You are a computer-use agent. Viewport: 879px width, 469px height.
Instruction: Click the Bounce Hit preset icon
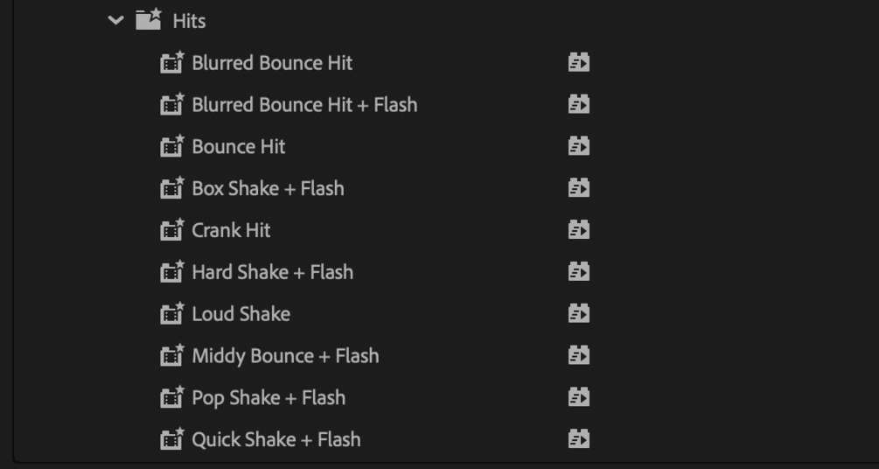point(172,146)
